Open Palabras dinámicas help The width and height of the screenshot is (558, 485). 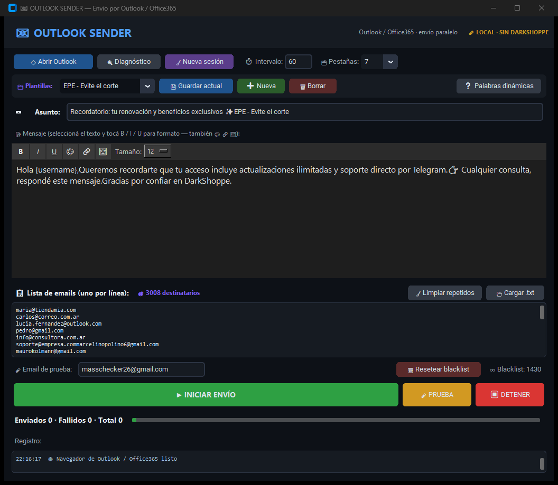(x=499, y=86)
